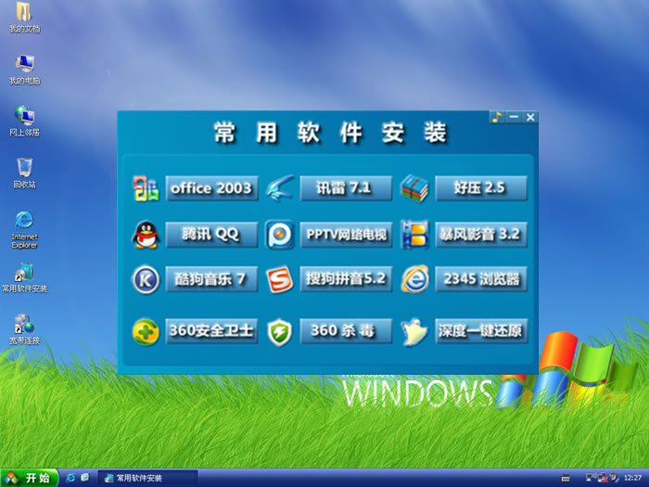Choose the 360安全卫士 button
Screen dimensions: 649x487
pyautogui.click(x=212, y=331)
